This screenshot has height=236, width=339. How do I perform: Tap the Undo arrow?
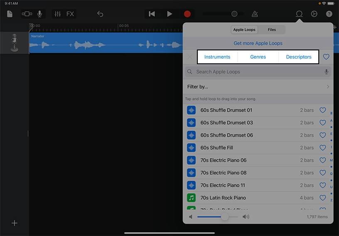100,14
